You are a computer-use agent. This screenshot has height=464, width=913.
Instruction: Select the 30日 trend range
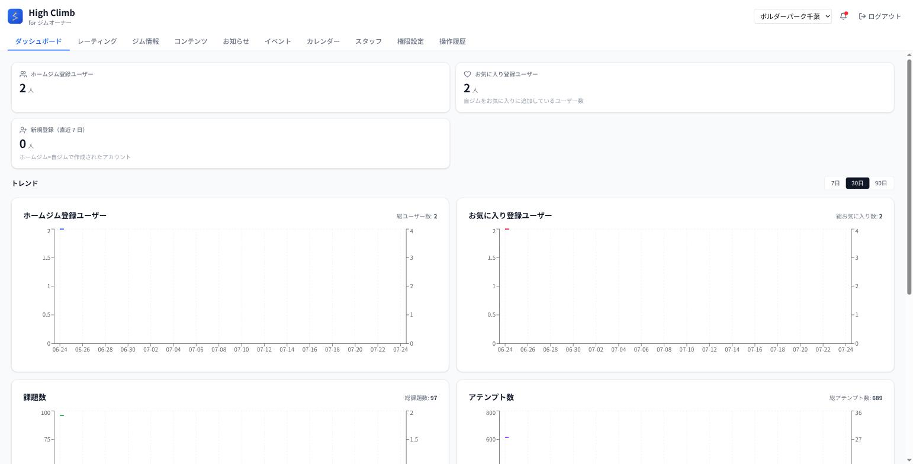click(857, 183)
